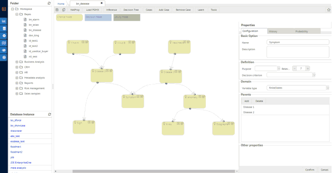Click the Name input field

click(298, 42)
